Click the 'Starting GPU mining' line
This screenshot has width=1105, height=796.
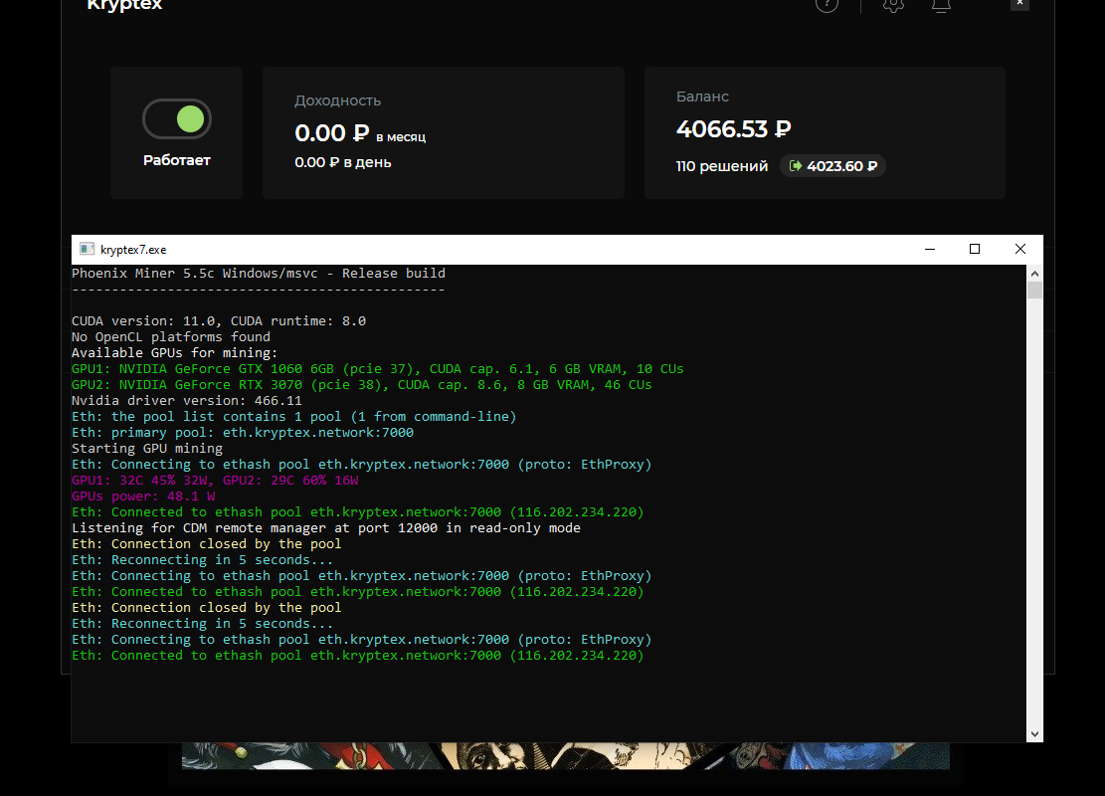coord(147,449)
